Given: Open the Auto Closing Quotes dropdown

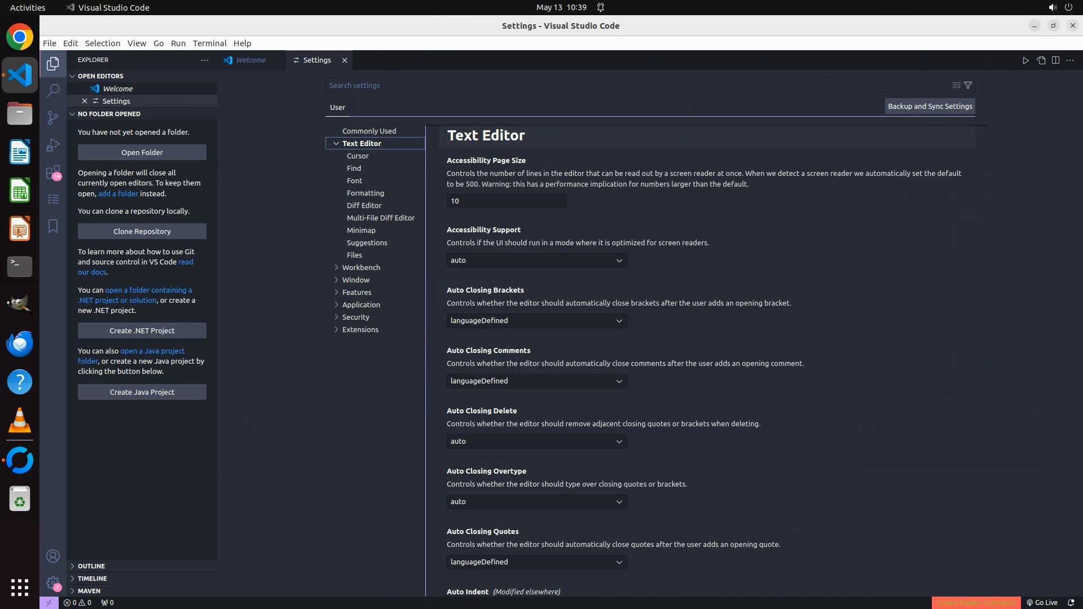Looking at the screenshot, I should tap(536, 562).
